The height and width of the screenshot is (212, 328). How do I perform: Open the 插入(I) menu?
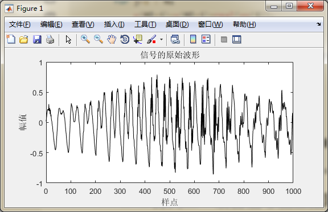click(114, 24)
